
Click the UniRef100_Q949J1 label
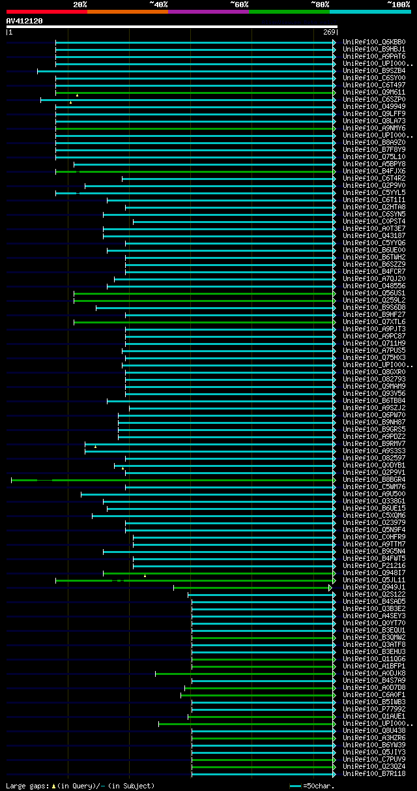[x=374, y=587]
